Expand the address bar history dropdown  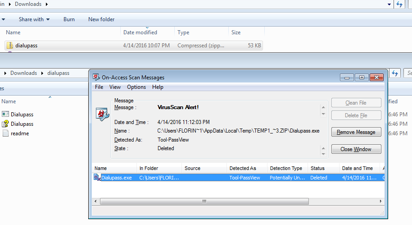(389, 4)
